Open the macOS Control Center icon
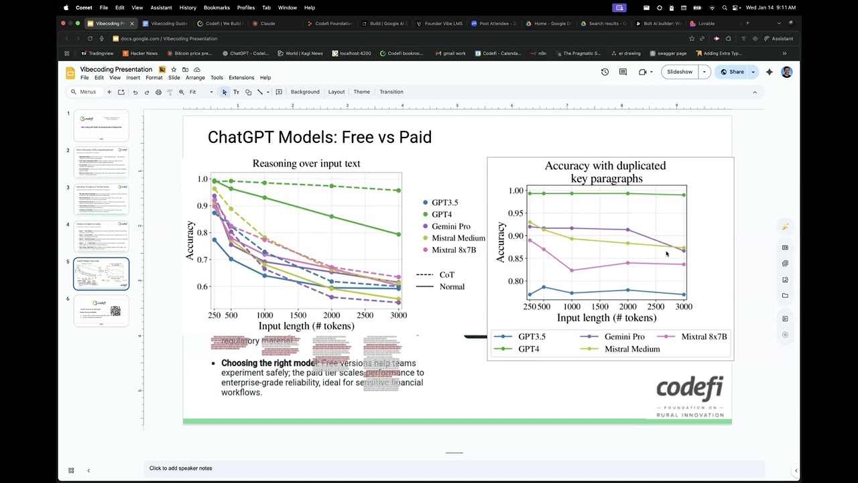Image resolution: width=858 pixels, height=483 pixels. [x=735, y=7]
